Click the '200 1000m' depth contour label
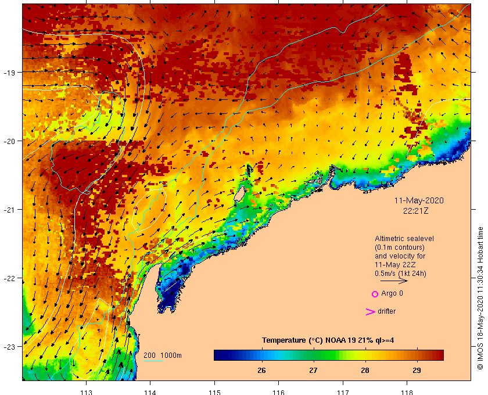Screen dimensions: 488x395 pos(163,355)
